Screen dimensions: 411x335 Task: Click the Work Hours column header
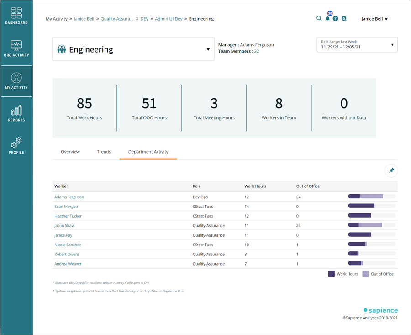click(255, 186)
